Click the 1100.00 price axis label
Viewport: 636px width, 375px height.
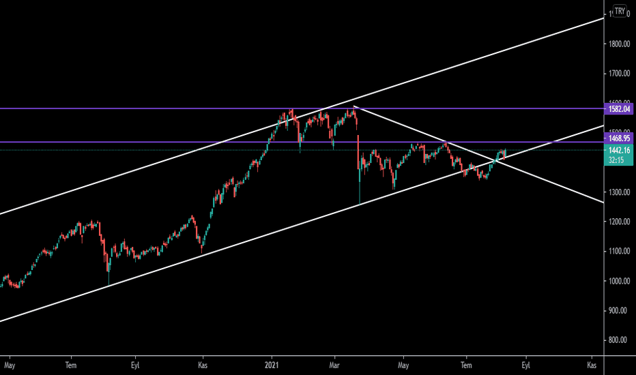click(619, 251)
